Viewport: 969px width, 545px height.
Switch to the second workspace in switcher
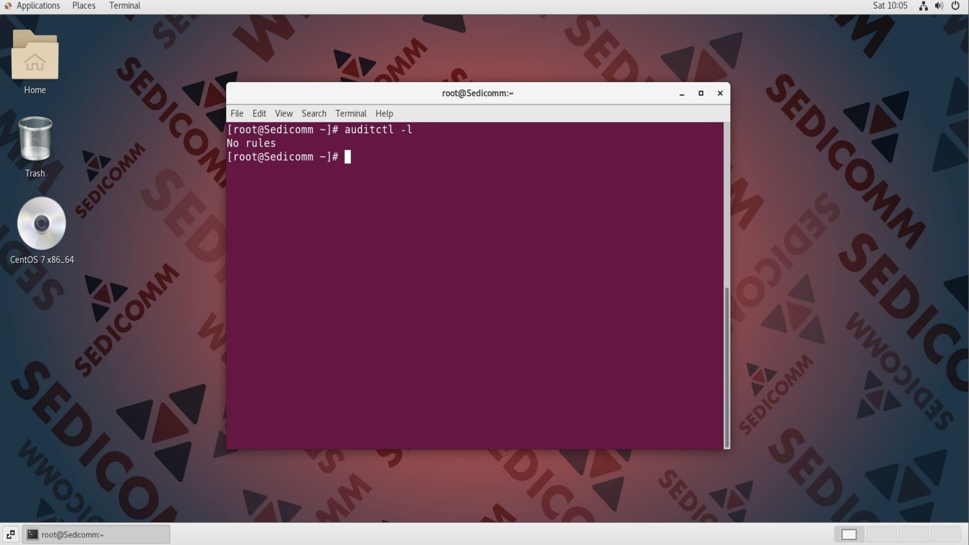881,534
